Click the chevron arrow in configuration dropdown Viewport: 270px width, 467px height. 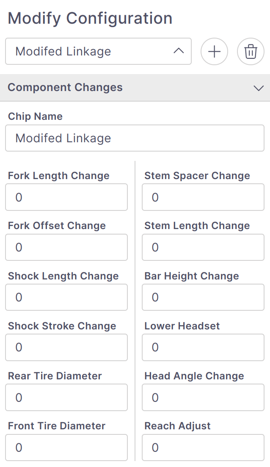[x=179, y=51]
